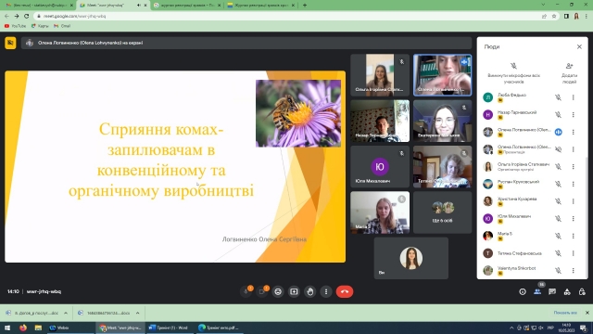Open Firefox from the taskbar

pyautogui.click(x=23, y=328)
